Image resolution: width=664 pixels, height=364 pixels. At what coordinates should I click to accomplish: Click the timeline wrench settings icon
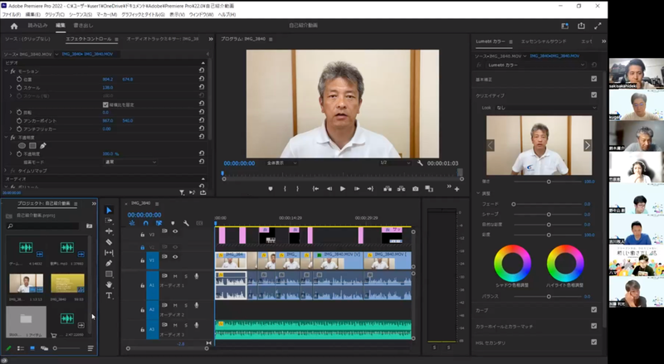coord(187,222)
